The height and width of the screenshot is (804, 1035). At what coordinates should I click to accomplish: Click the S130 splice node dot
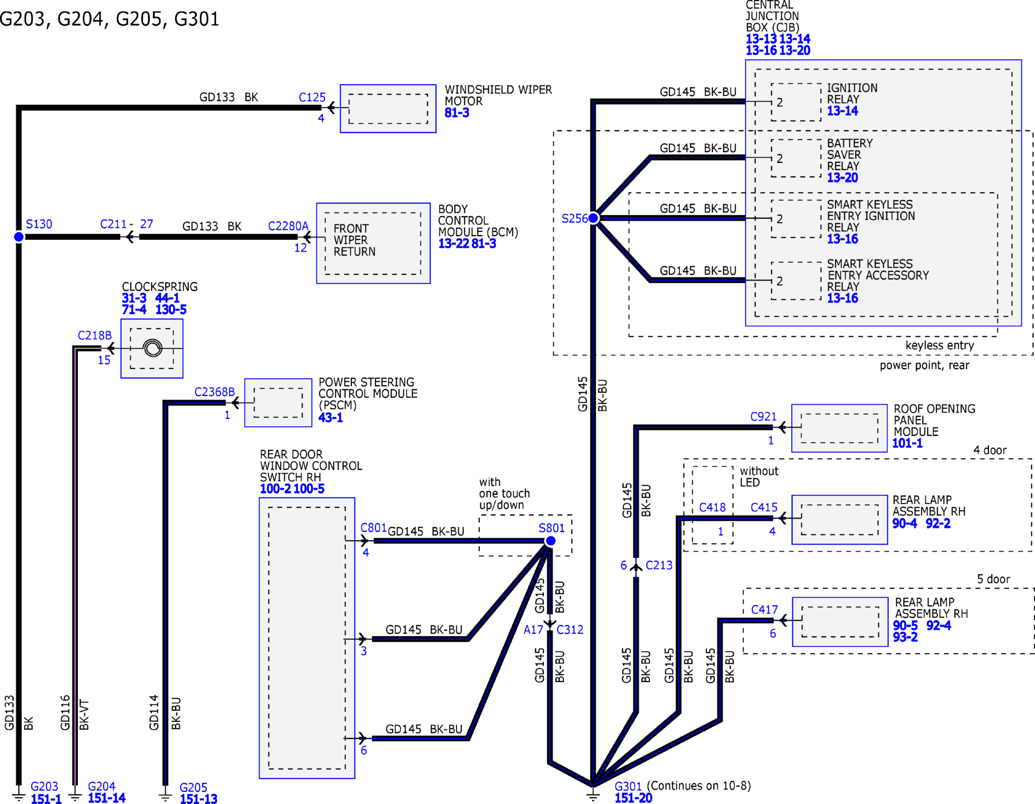tap(18, 237)
